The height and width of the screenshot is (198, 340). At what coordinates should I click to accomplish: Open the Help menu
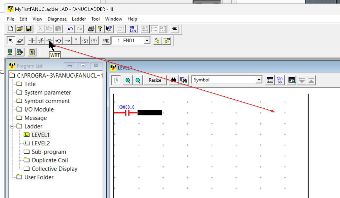coord(132,19)
